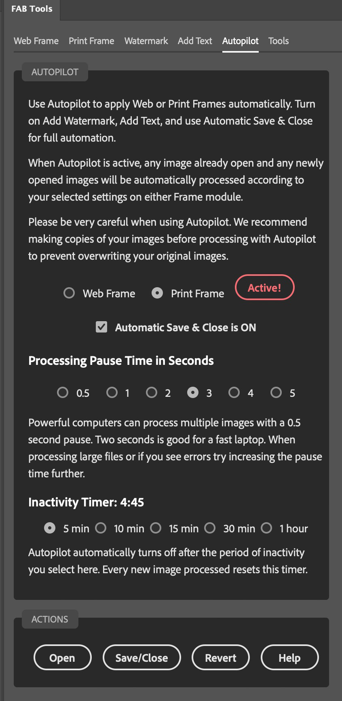This screenshot has height=701, width=342.
Task: Open the Tools tab
Action: point(279,41)
